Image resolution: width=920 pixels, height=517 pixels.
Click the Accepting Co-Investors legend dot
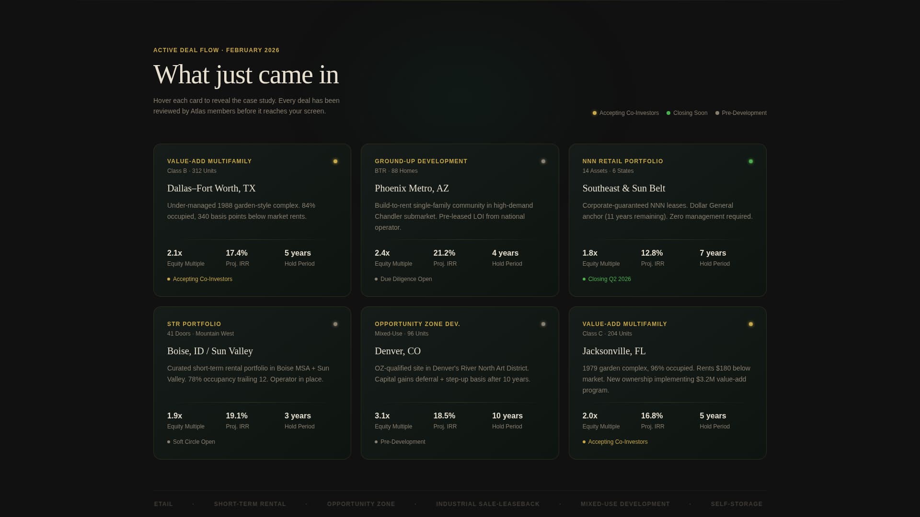594,113
